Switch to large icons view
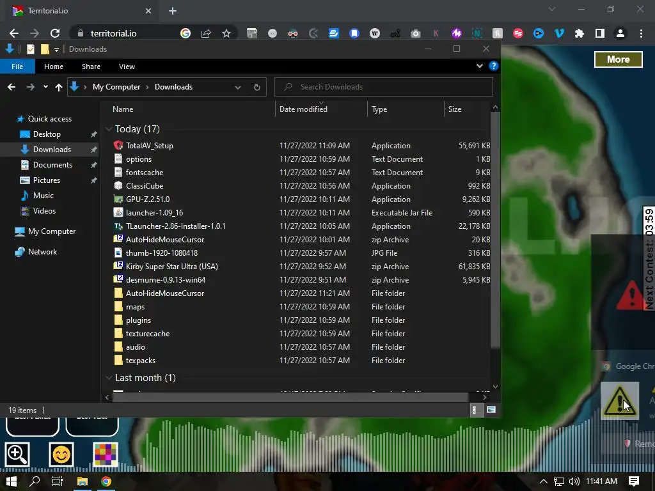Viewport: 655px width, 491px height. click(491, 410)
